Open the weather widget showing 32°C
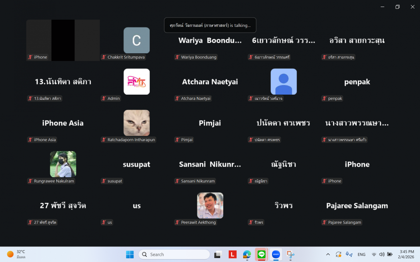The width and height of the screenshot is (420, 262). click(x=16, y=254)
